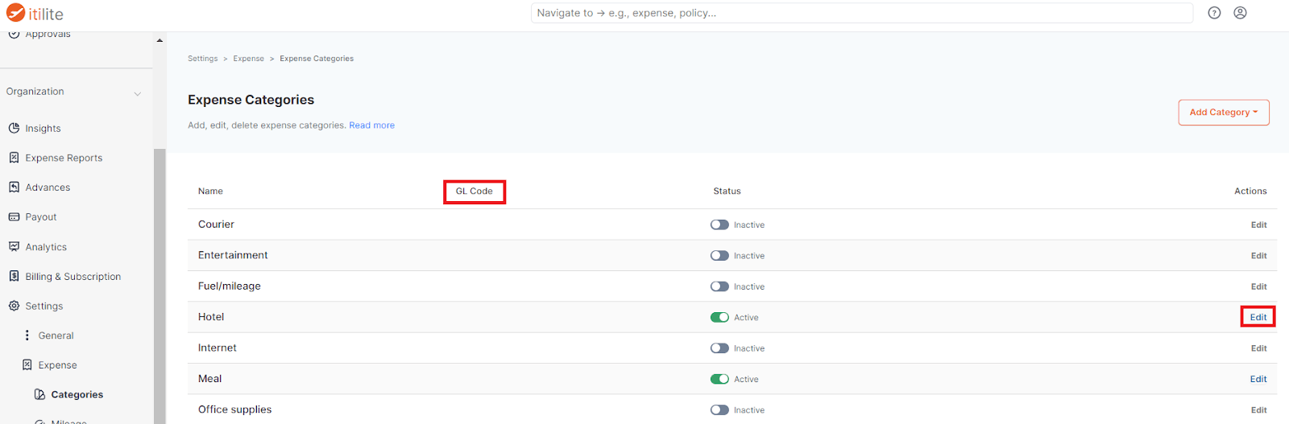Collapse the Organization section chevron

point(138,93)
